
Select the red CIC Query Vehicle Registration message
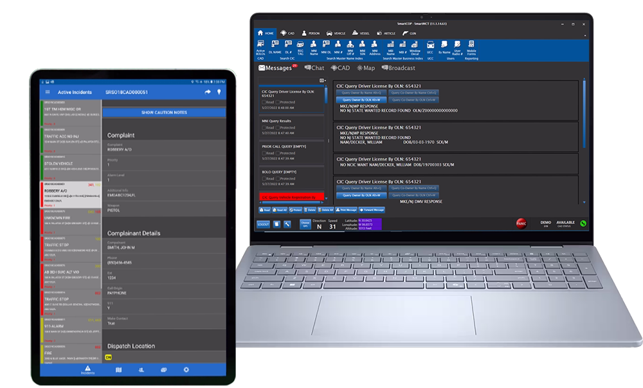(291, 197)
